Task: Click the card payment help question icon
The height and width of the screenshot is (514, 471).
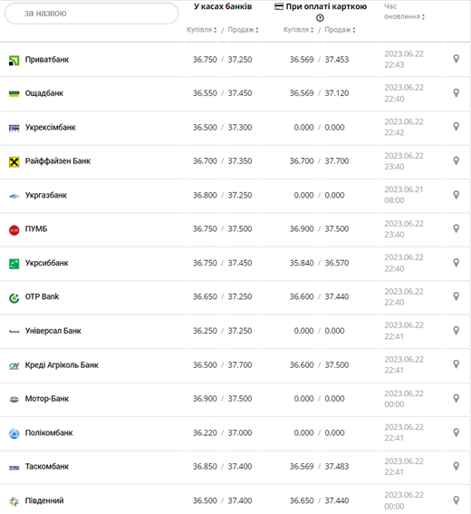Action: pos(320,18)
